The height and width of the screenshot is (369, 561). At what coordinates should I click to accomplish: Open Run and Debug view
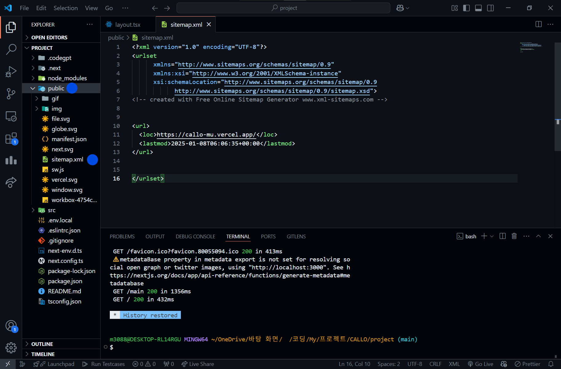(11, 72)
